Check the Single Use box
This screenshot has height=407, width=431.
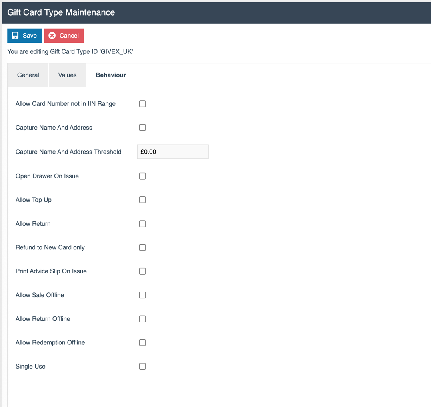point(142,366)
